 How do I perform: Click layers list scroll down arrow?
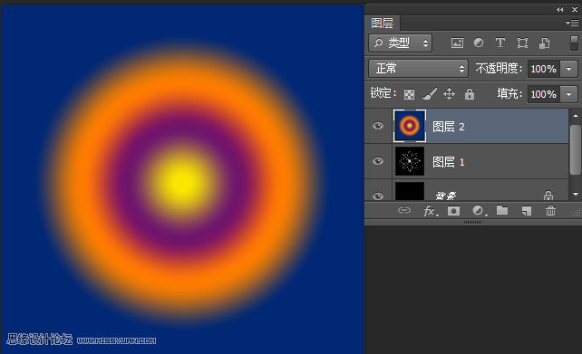tap(576, 194)
